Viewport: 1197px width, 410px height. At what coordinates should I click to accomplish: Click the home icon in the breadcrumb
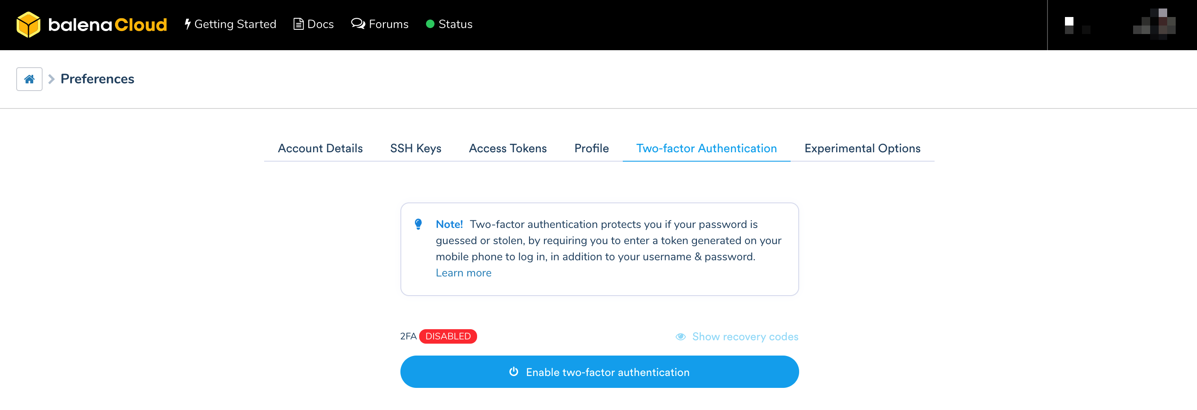(29, 78)
